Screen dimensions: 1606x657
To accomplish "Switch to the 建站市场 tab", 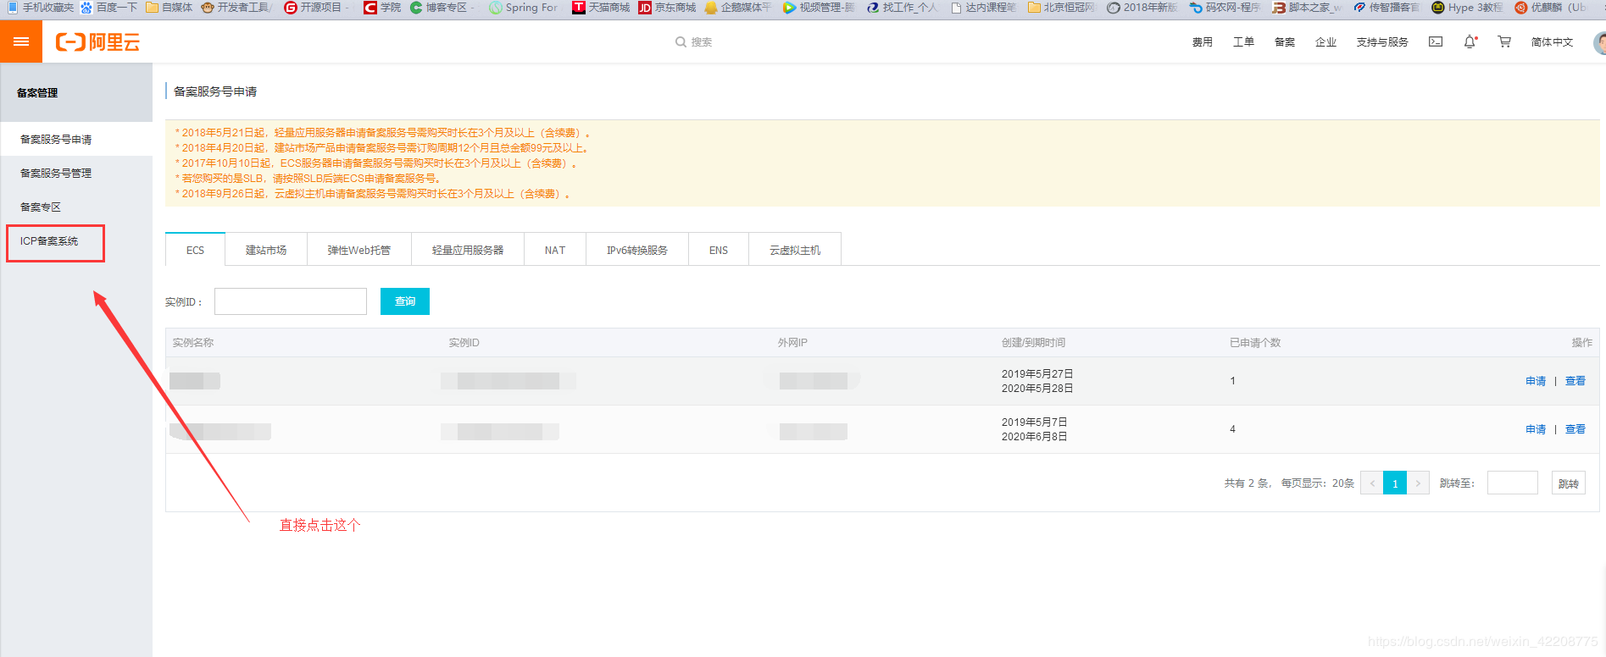I will [x=266, y=250].
